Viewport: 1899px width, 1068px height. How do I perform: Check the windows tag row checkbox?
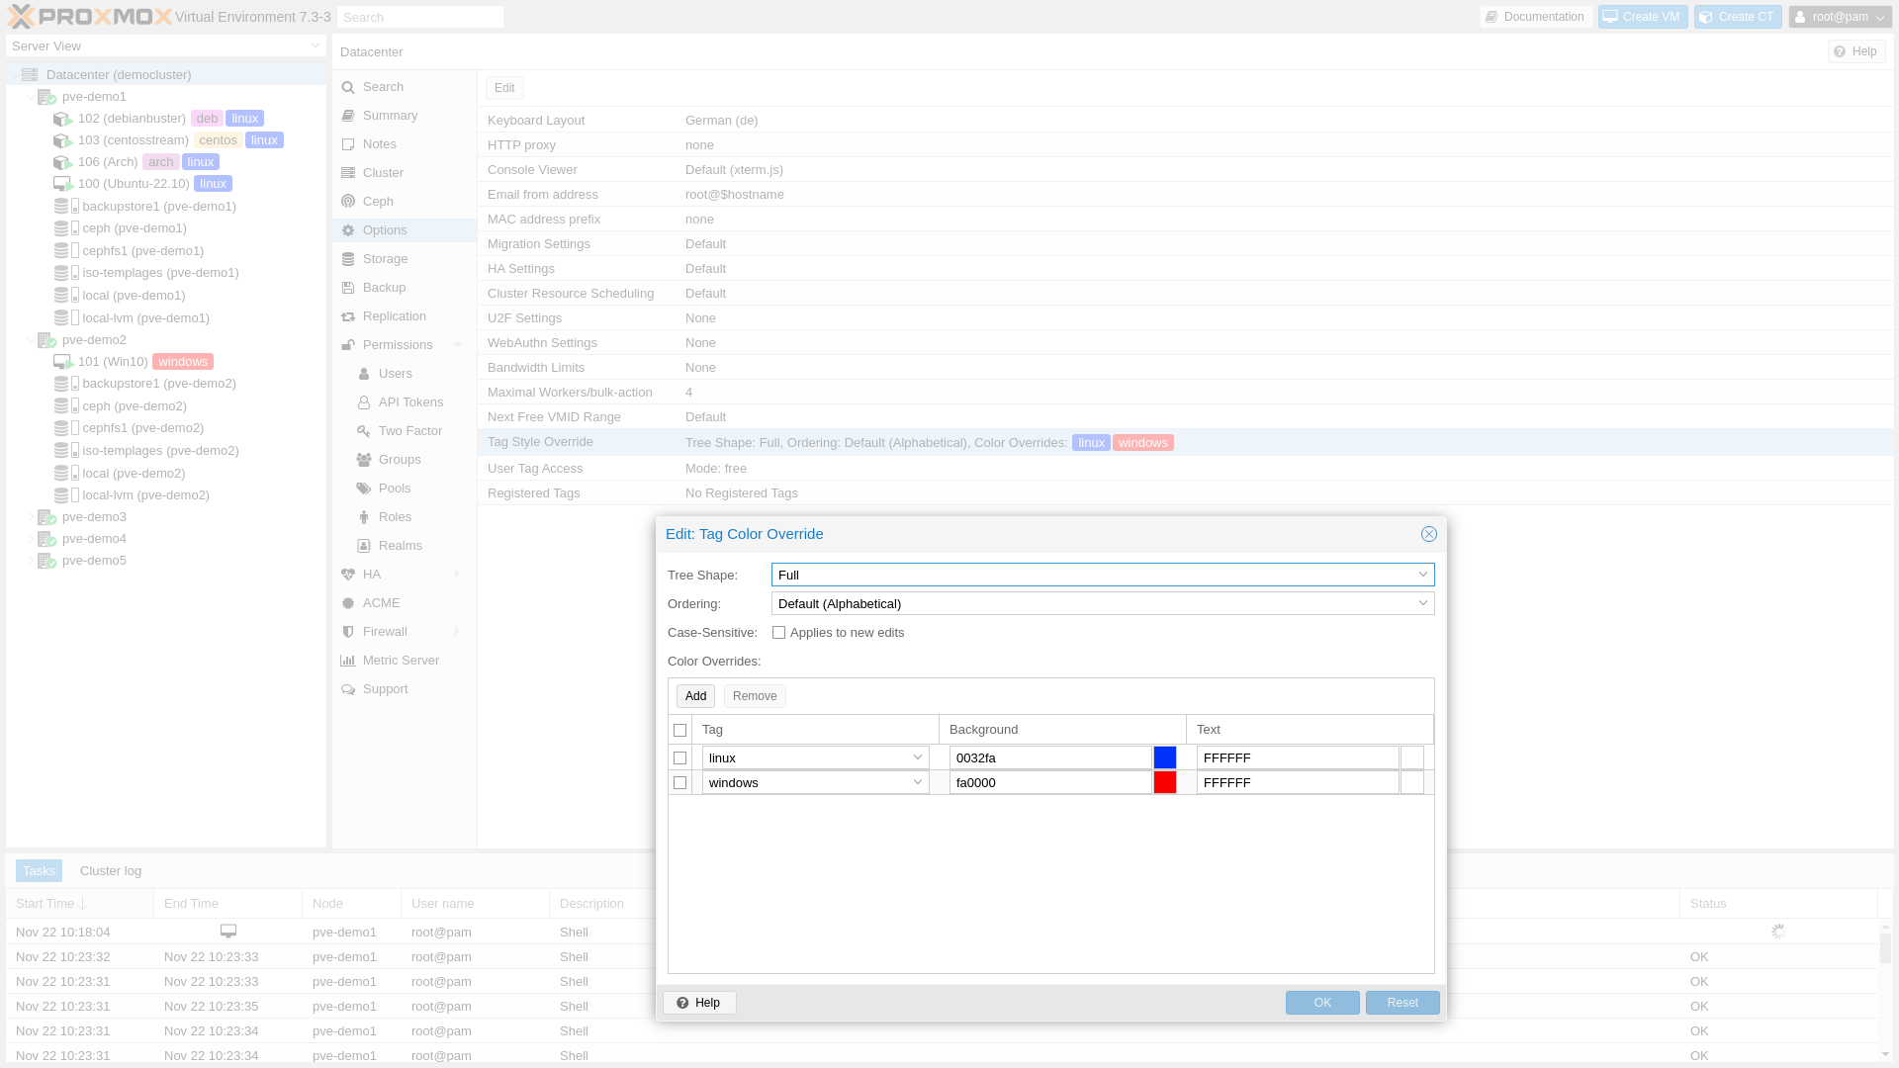(679, 783)
